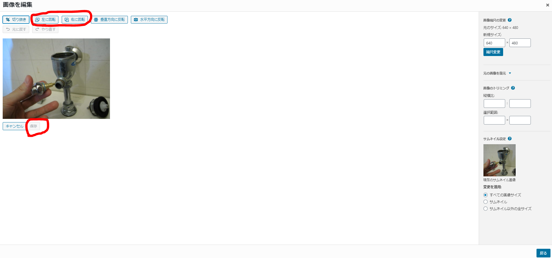
Task: Click the 元のサイズ: 640 × 480 text
Action: click(x=501, y=28)
